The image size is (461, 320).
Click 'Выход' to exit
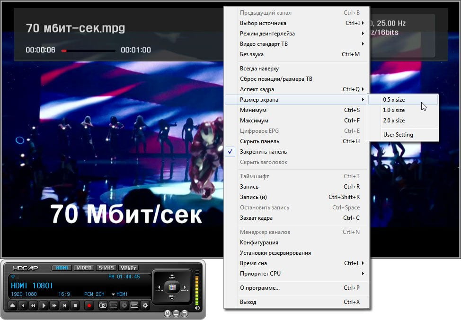pyautogui.click(x=297, y=302)
